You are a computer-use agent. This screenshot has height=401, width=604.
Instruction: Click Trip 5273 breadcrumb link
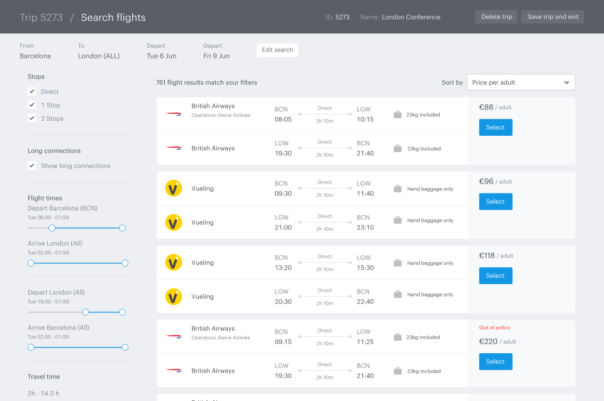(x=42, y=18)
